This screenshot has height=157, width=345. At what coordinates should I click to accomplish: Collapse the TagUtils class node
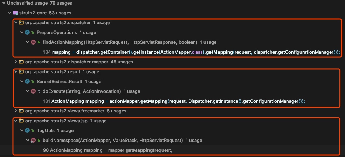pos(22,131)
